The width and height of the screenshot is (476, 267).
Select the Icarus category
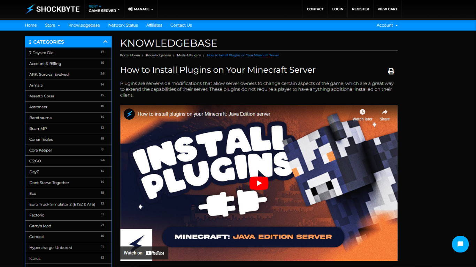click(x=68, y=258)
